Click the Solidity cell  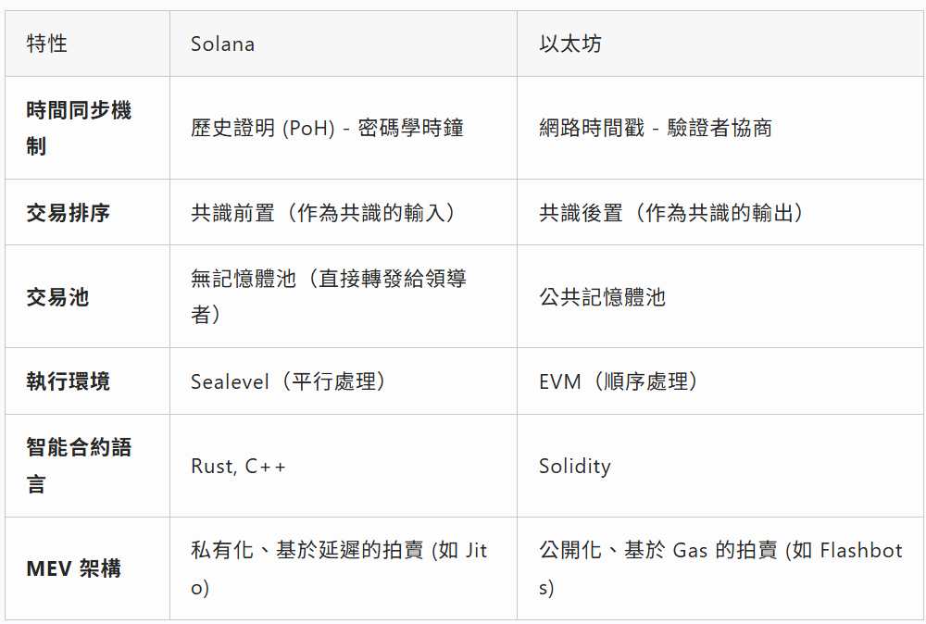coord(574,466)
